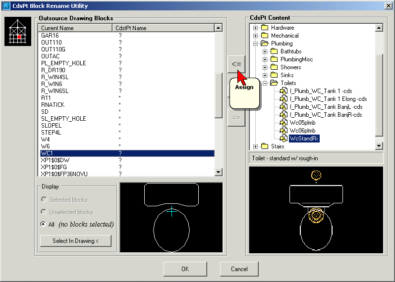Expand the Mechanical tree node
The width and height of the screenshot is (395, 282).
(255, 36)
